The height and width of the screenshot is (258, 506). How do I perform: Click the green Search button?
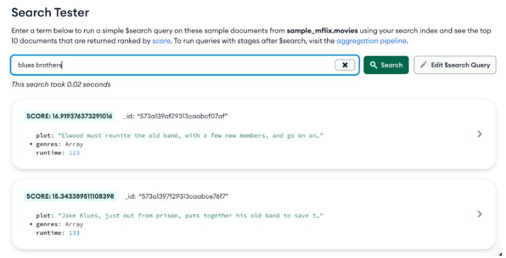(x=386, y=65)
